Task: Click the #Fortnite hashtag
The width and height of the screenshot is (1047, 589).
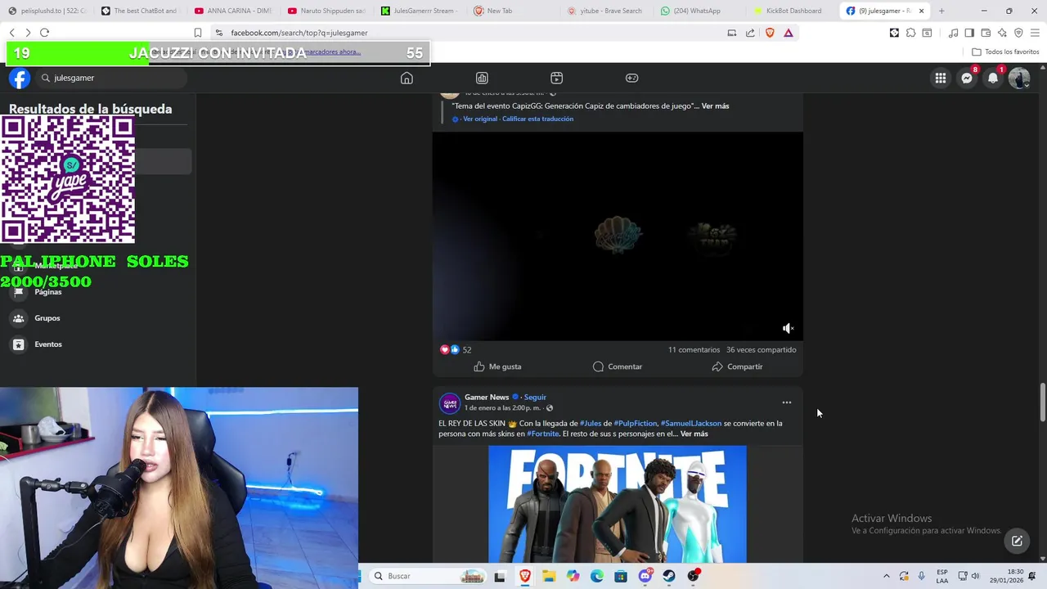Action: tap(543, 434)
